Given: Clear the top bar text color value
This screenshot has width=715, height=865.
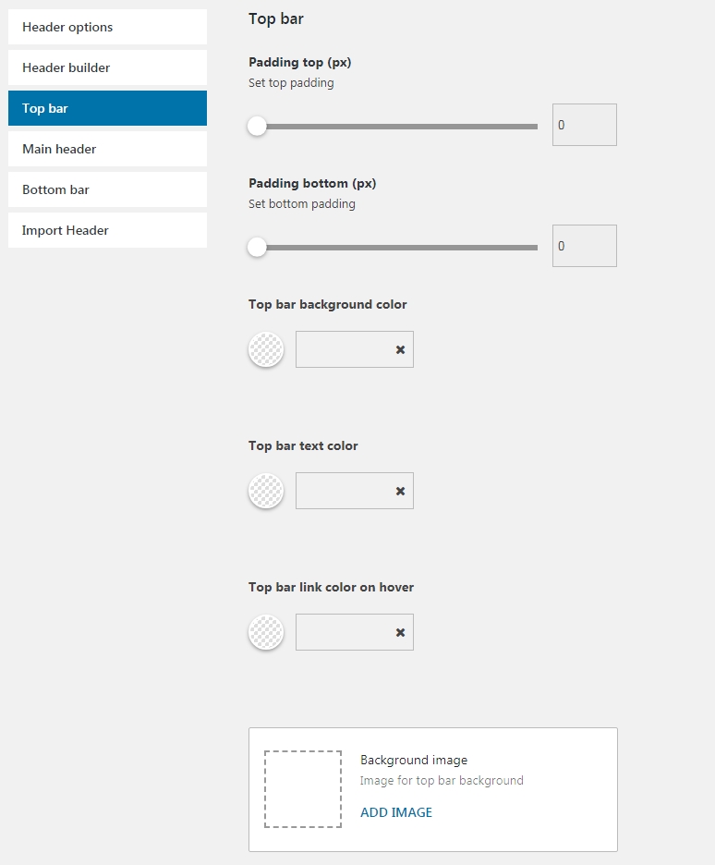Looking at the screenshot, I should [400, 491].
